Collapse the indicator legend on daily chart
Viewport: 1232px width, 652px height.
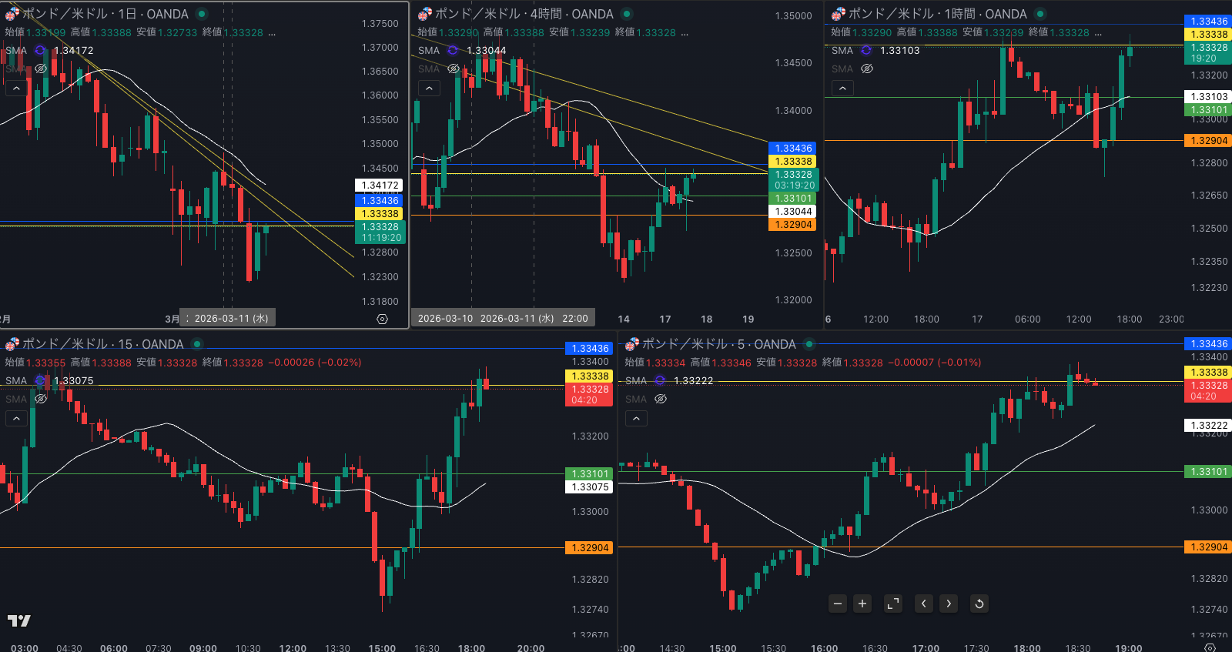pos(16,89)
